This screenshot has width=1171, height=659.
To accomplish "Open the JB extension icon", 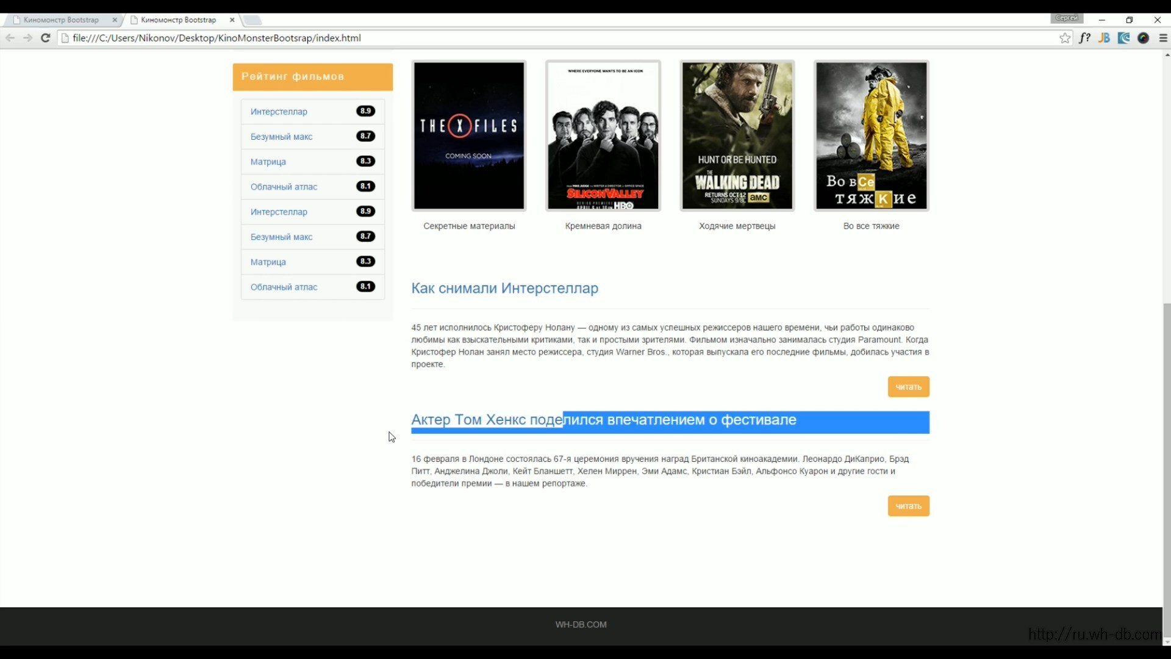I will (1104, 38).
